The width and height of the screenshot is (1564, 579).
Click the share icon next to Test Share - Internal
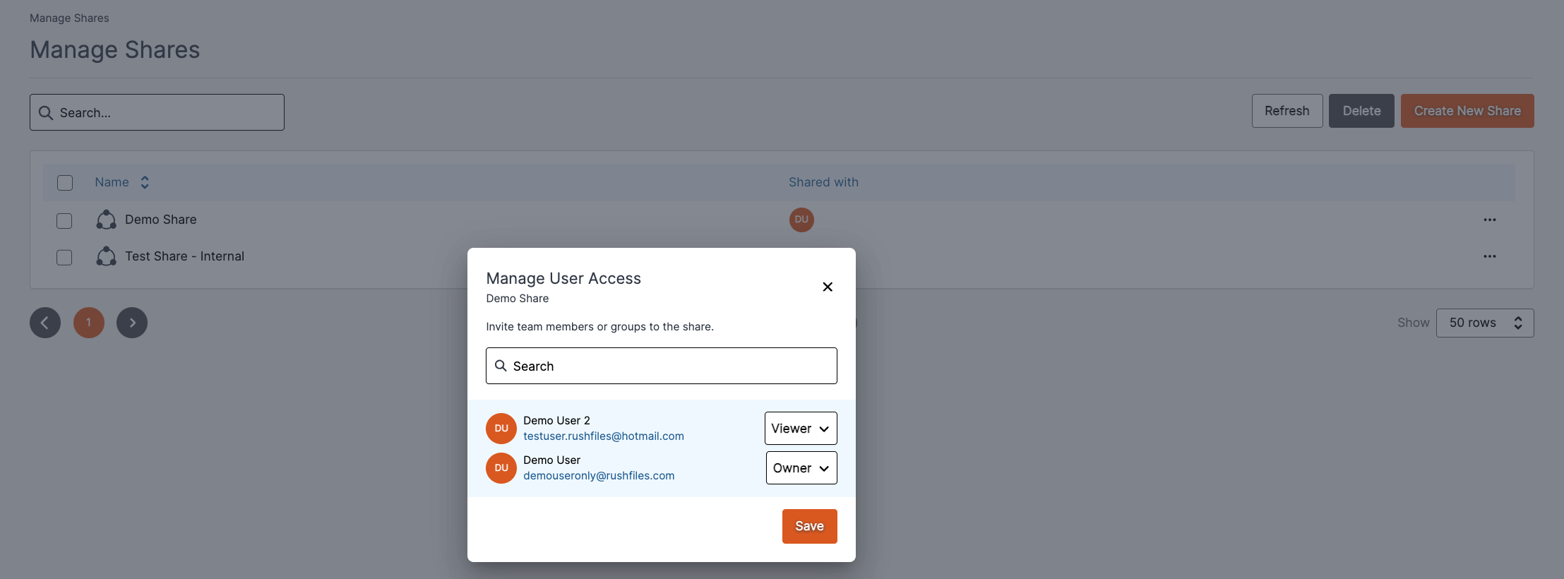107,256
